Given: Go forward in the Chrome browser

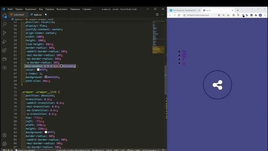Looking at the screenshot, I should coord(174,15).
